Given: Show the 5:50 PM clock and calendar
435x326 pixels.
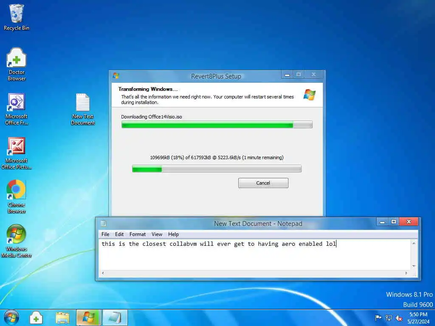Looking at the screenshot, I should (x=418, y=318).
